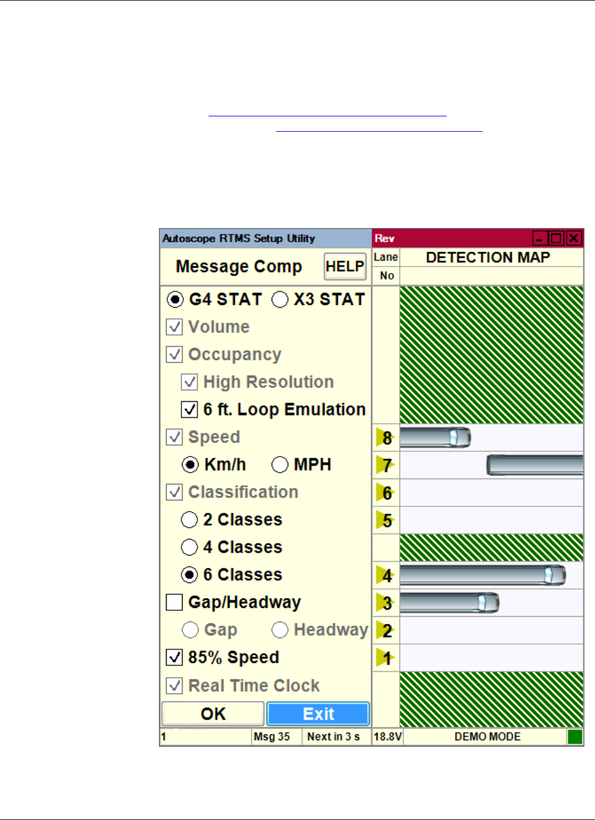
Task: Select the Gap radio button
Action: coord(190,630)
